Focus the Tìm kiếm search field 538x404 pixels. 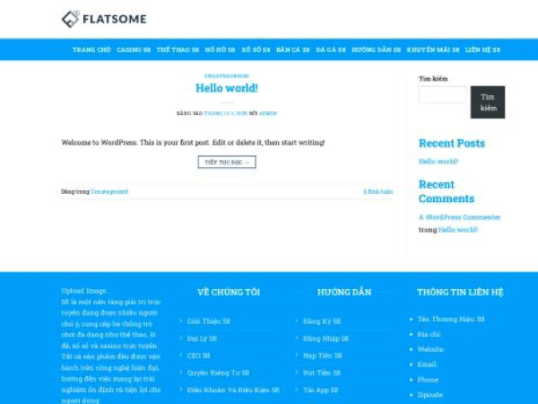[442, 95]
